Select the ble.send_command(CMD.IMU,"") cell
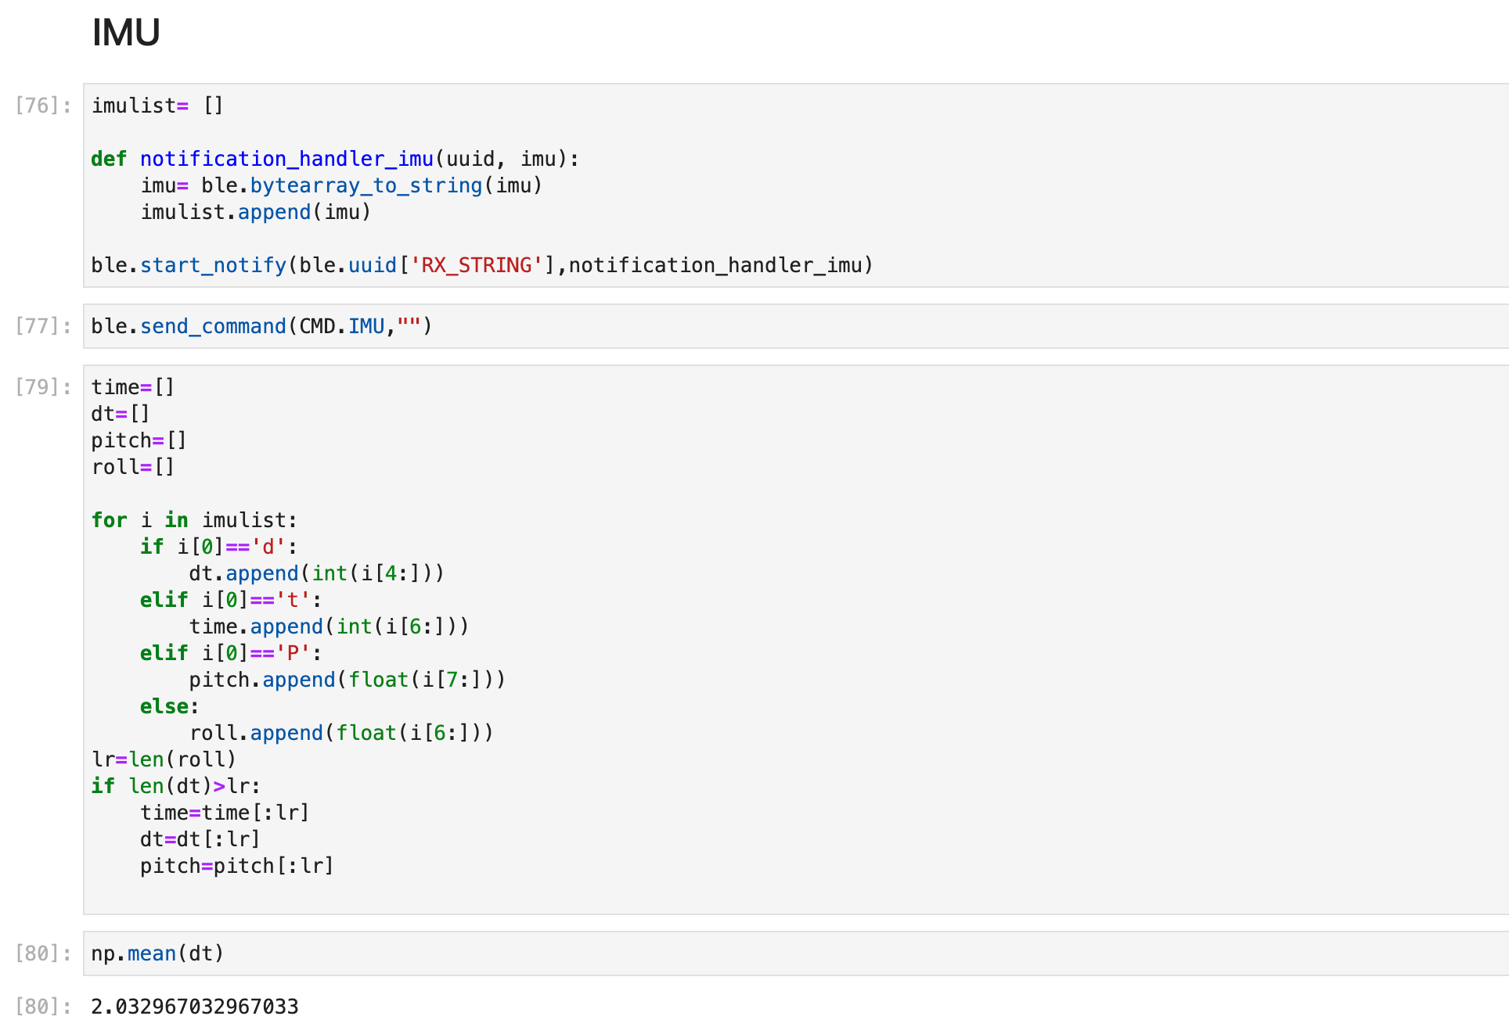The image size is (1509, 1034). 796,326
